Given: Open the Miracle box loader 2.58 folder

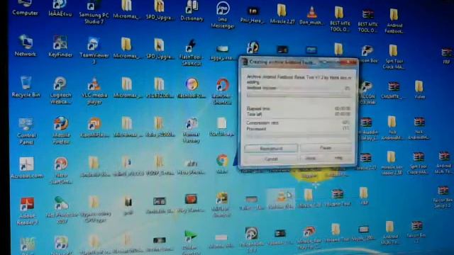Looking at the screenshot, I should click(x=392, y=163).
